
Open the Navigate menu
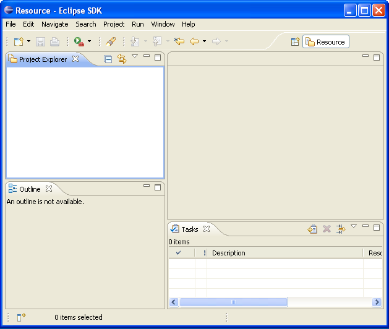[x=55, y=24]
